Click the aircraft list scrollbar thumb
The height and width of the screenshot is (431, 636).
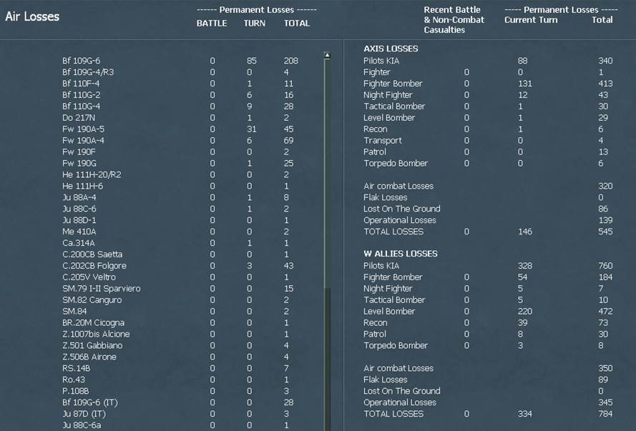328,174
